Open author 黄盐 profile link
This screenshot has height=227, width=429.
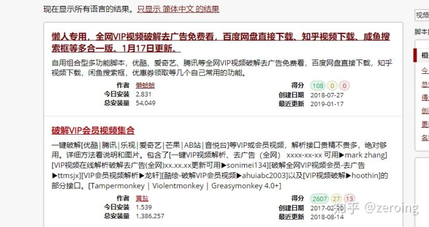(142, 198)
